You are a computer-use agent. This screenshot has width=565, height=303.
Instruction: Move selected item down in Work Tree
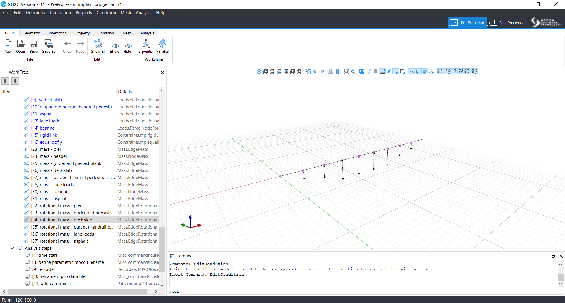[x=15, y=81]
